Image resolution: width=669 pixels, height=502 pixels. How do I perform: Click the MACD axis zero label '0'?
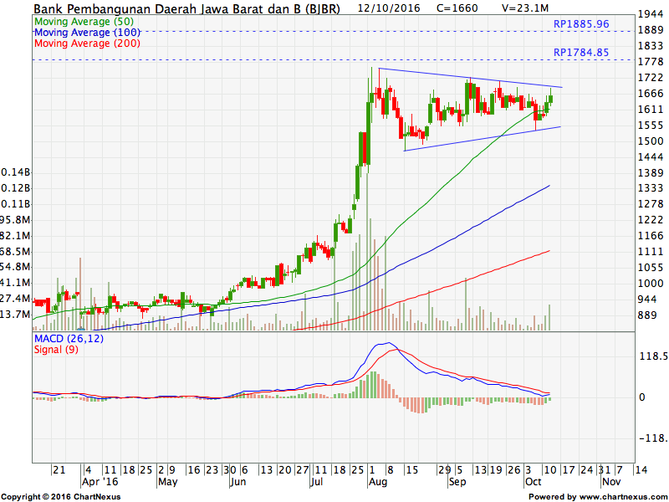[642, 397]
